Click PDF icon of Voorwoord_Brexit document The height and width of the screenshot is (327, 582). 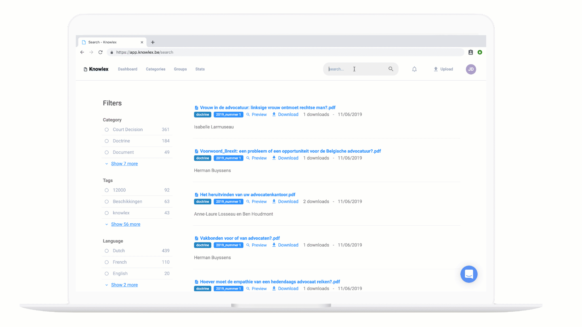point(196,151)
